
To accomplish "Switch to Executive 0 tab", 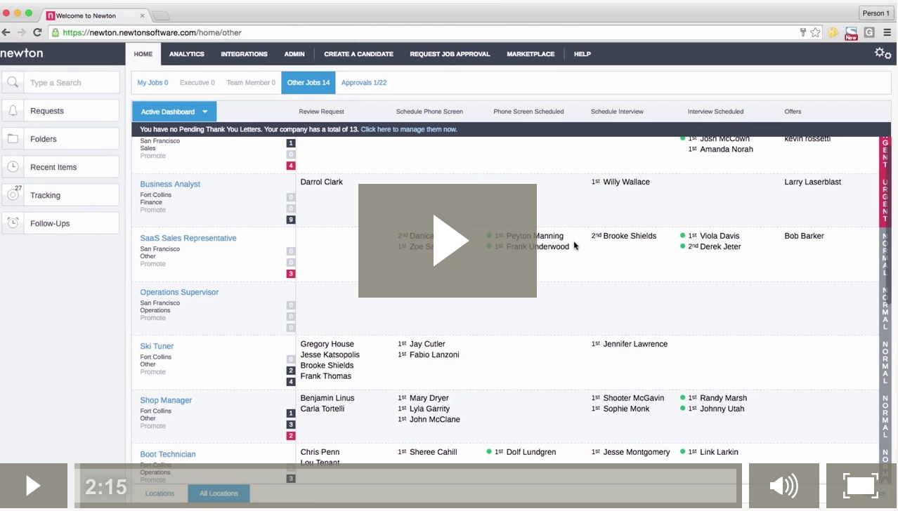I will 197,83.
